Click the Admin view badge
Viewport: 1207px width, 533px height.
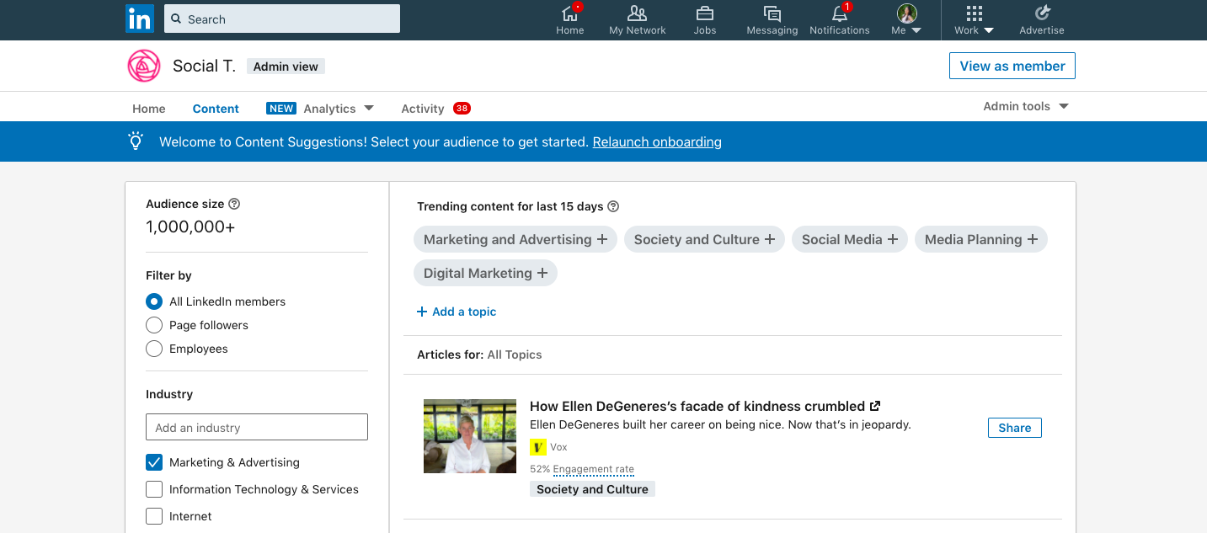[286, 67]
